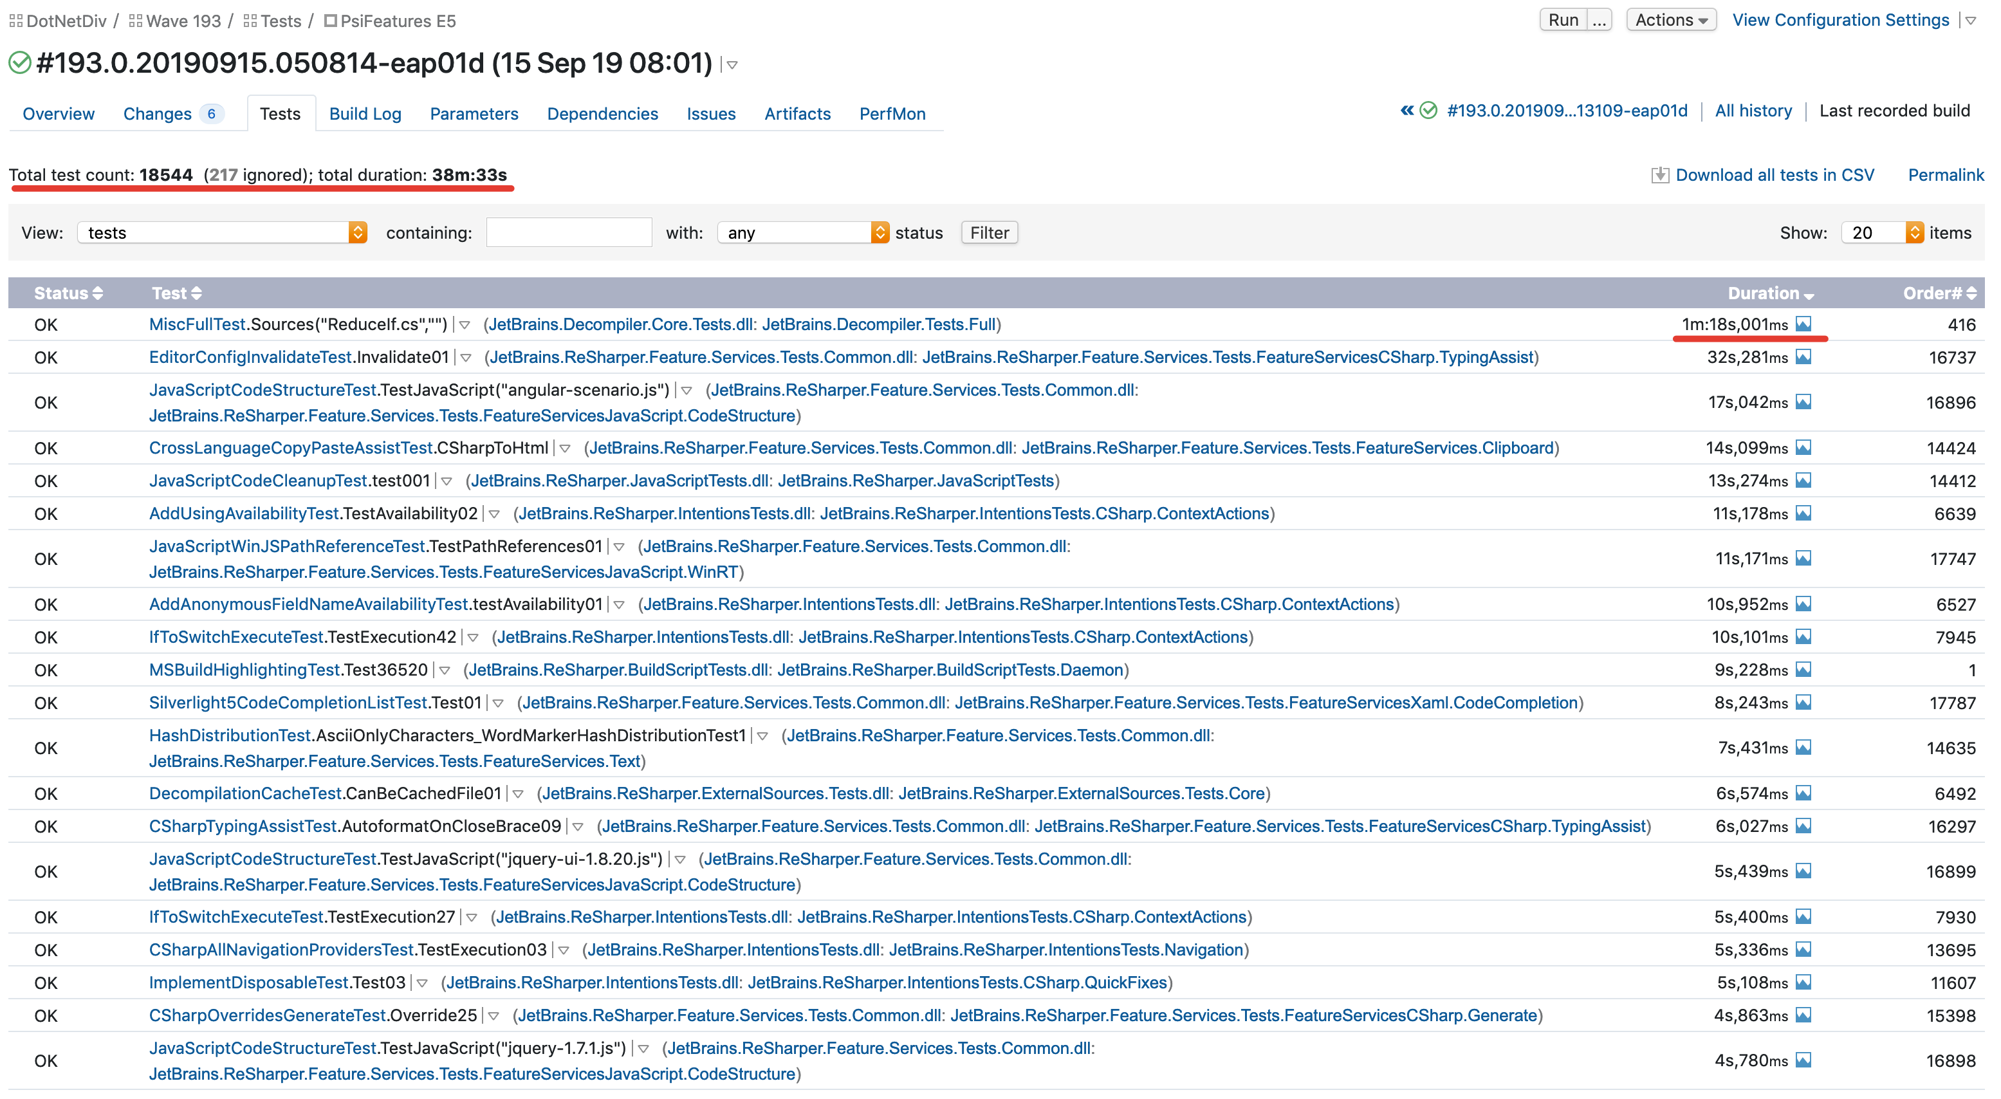2001x1099 pixels.
Task: Sort table by Duration column header
Action: pyautogui.click(x=1770, y=293)
